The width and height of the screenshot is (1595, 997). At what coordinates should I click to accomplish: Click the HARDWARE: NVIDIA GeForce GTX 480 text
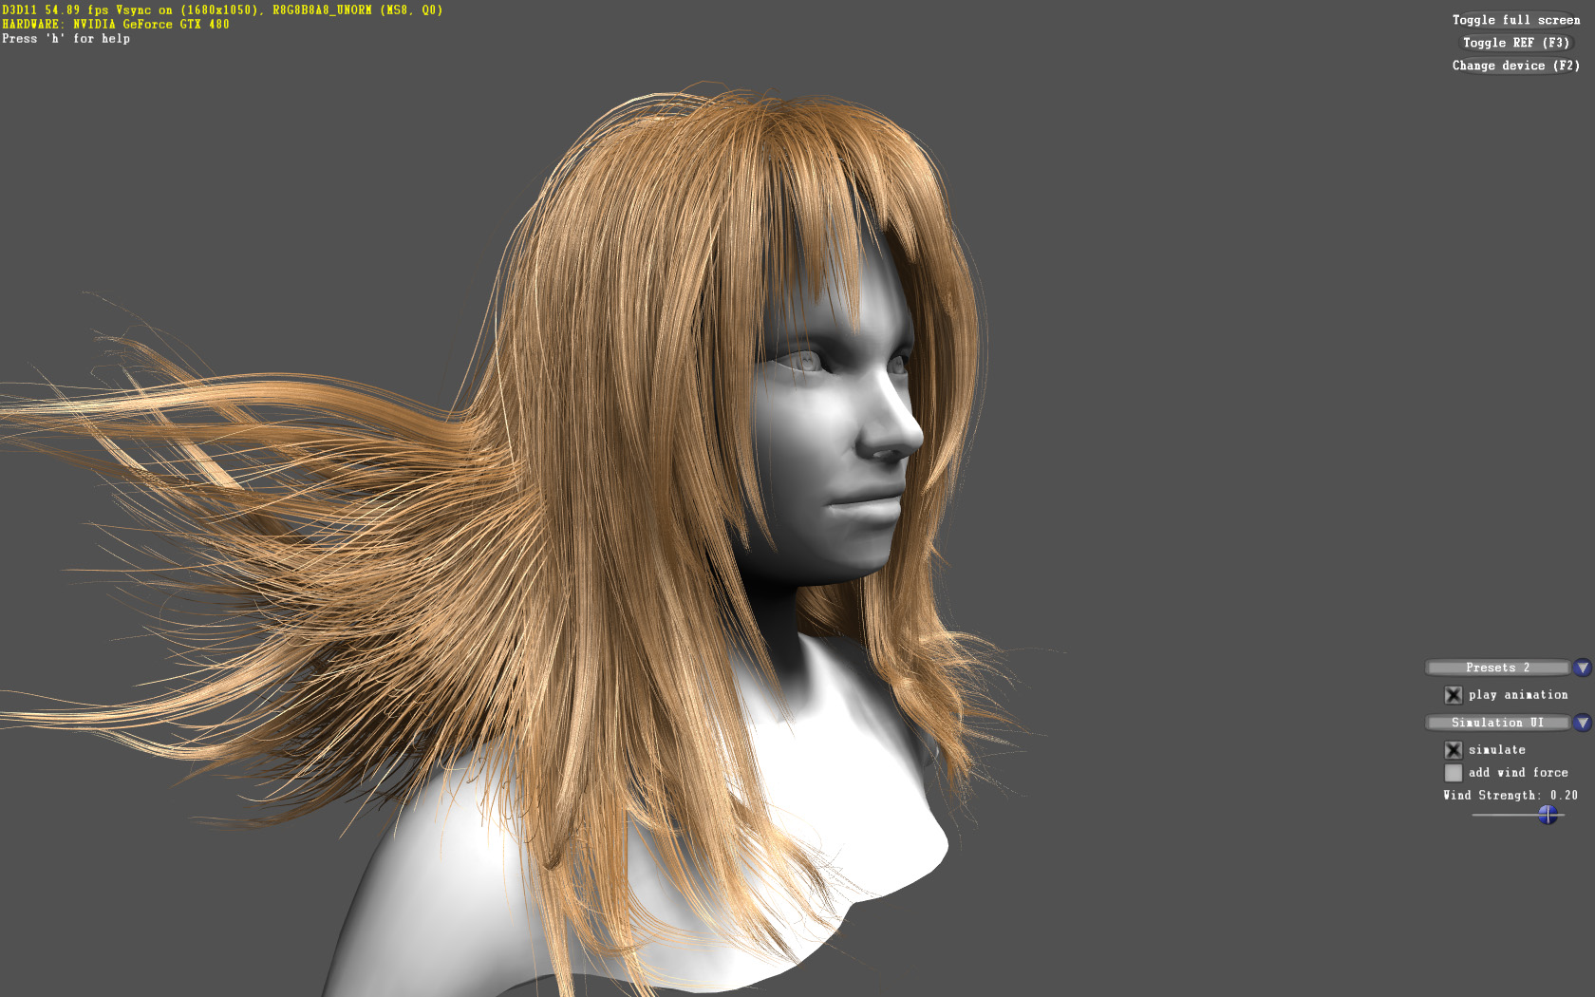point(116,25)
